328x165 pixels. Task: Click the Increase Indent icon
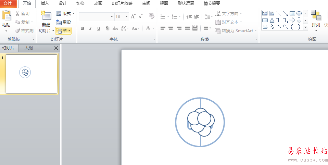(x=197, y=16)
